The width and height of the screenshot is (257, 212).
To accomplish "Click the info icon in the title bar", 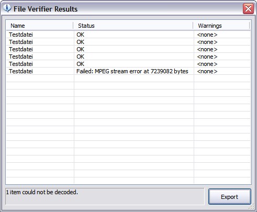I will [7, 8].
